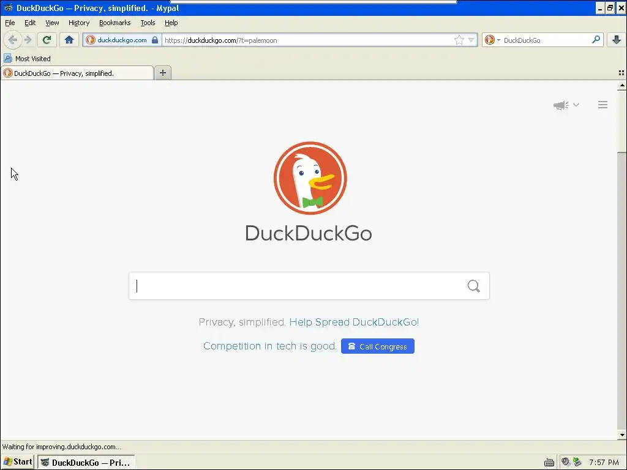Open the History menu
This screenshot has width=627, height=470.
coord(79,23)
